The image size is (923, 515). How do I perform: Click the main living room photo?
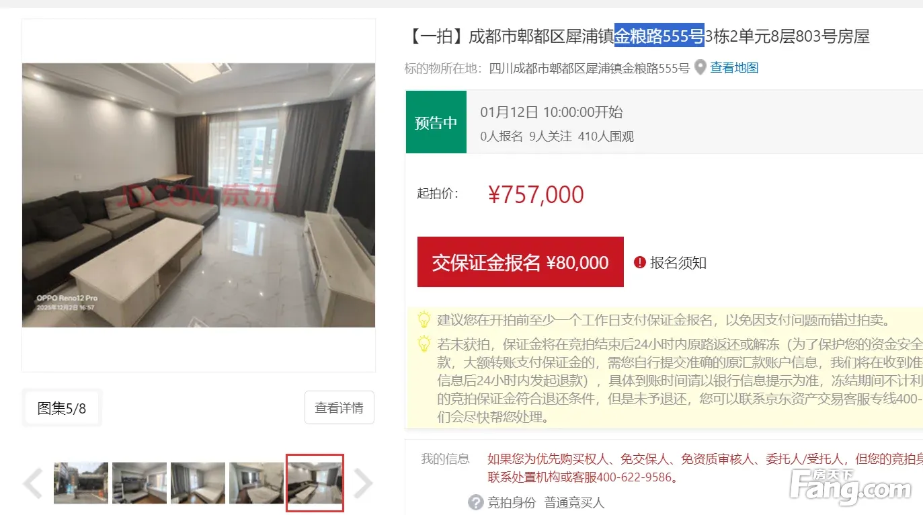(199, 195)
